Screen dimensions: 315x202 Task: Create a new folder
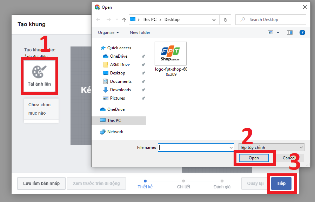pos(140,32)
